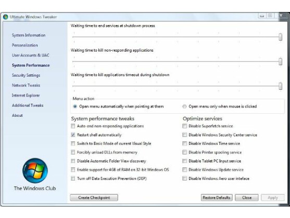Image resolution: width=290 pixels, height=218 pixels.
Task: Click the Close button at bottom
Action: pyautogui.click(x=247, y=198)
